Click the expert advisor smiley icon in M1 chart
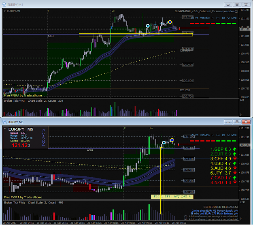 pyautogui.click(x=236, y=11)
